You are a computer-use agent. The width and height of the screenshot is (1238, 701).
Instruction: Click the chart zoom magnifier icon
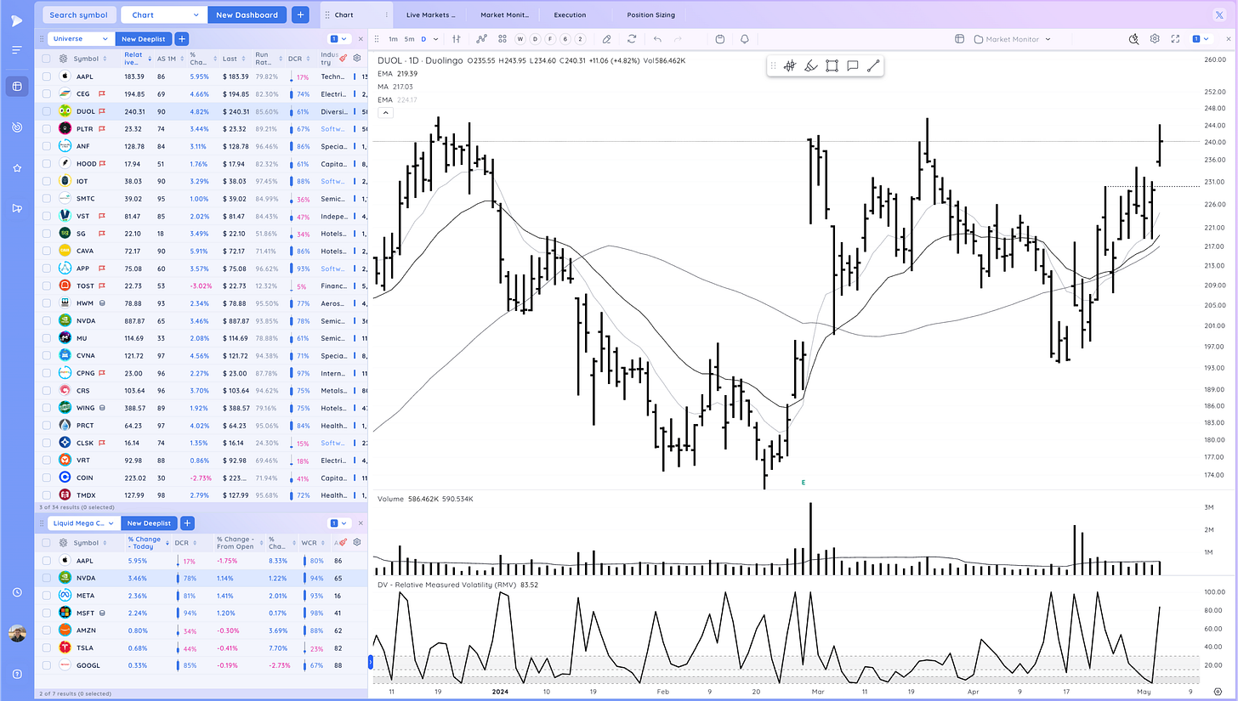(x=1133, y=39)
